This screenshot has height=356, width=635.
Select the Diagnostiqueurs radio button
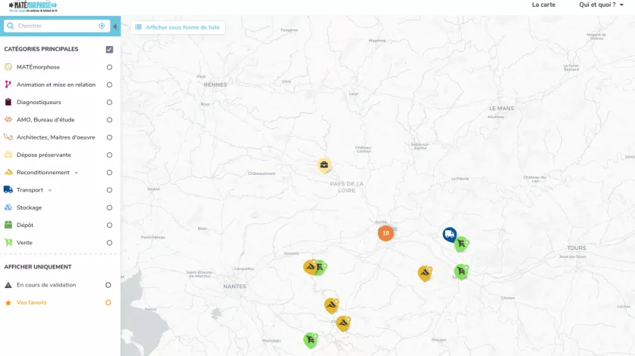pyautogui.click(x=110, y=103)
